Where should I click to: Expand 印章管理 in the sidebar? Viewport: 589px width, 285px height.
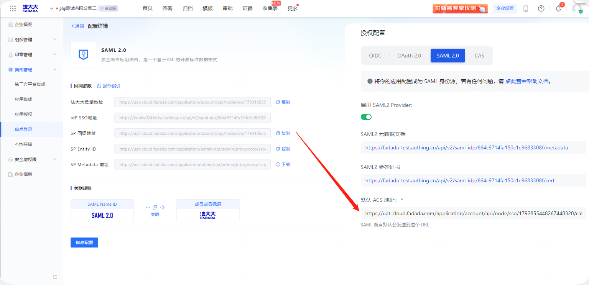tap(31, 55)
